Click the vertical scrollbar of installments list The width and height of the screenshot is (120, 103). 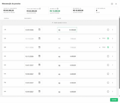click(x=119, y=53)
